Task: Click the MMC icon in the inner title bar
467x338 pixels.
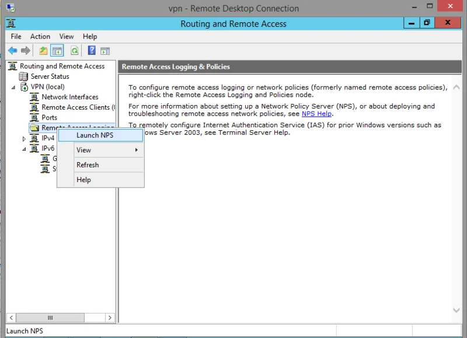Action: (x=11, y=23)
